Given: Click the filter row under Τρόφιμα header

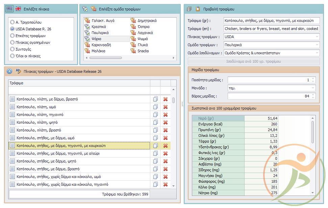Looking at the screenshot, I should coord(79,90).
